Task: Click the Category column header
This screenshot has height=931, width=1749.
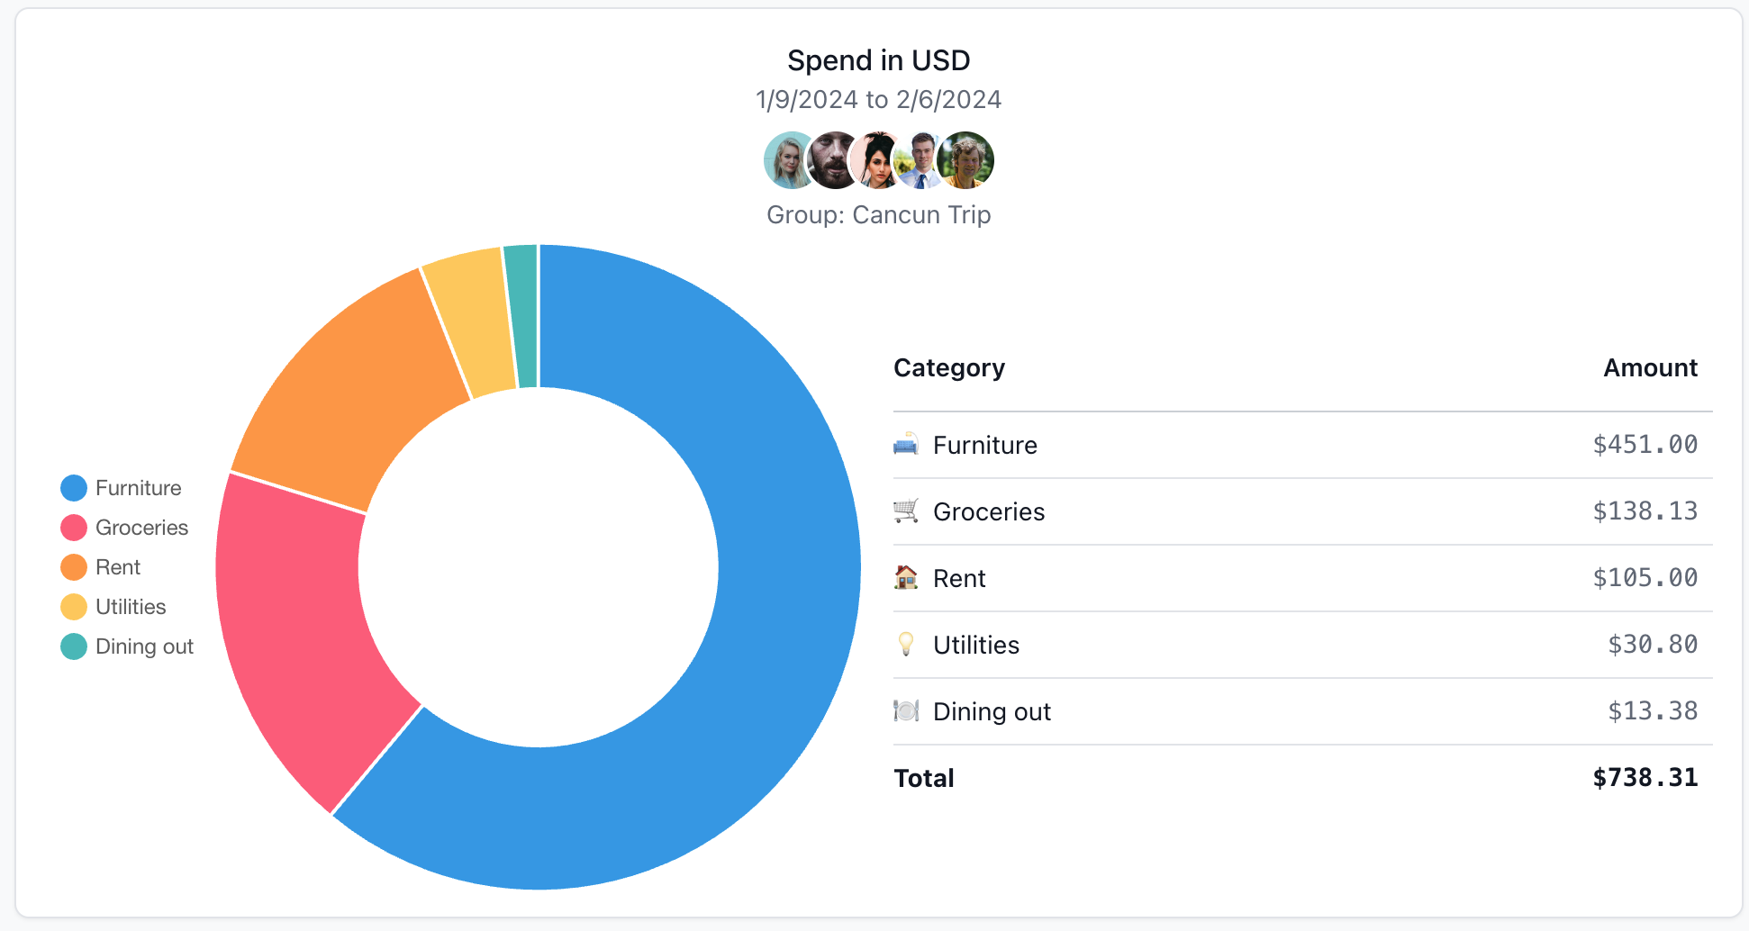Action: 948,367
